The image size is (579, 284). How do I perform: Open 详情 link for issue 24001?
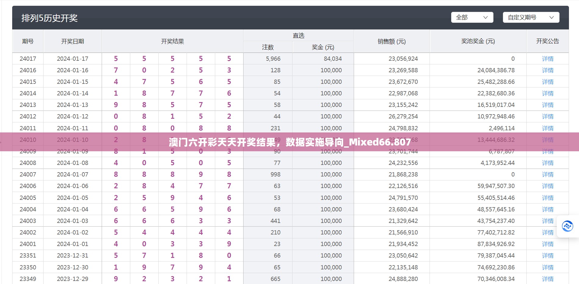(x=548, y=244)
